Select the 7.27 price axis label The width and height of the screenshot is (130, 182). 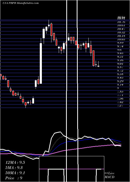click(x=120, y=106)
